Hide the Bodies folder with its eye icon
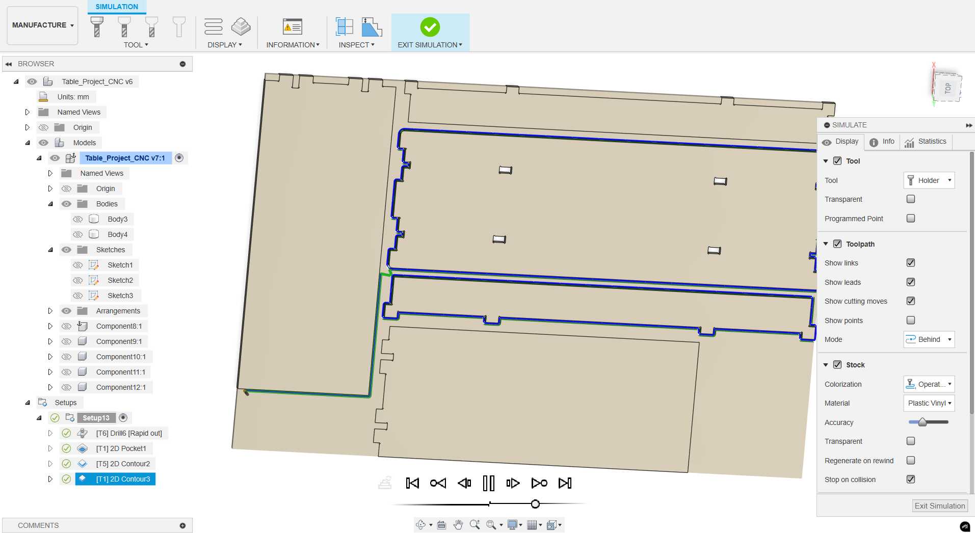Screen dimensions: 975x533 point(66,204)
